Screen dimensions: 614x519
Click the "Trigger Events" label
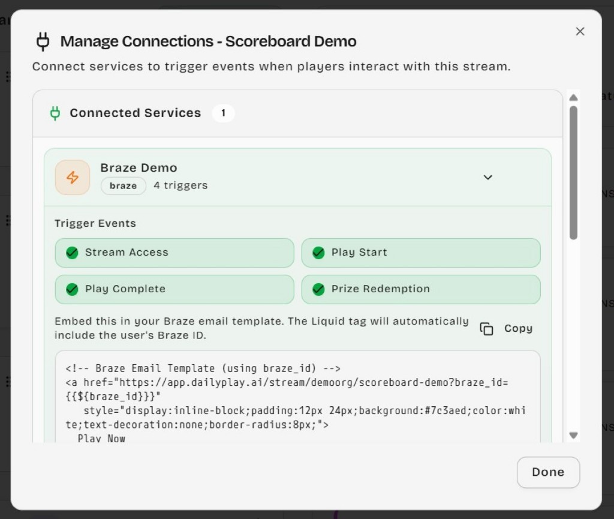pyautogui.click(x=95, y=223)
